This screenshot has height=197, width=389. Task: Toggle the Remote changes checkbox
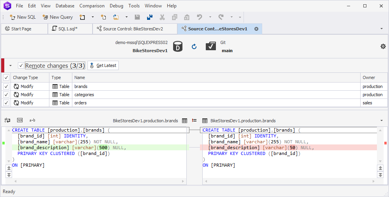[21, 65]
